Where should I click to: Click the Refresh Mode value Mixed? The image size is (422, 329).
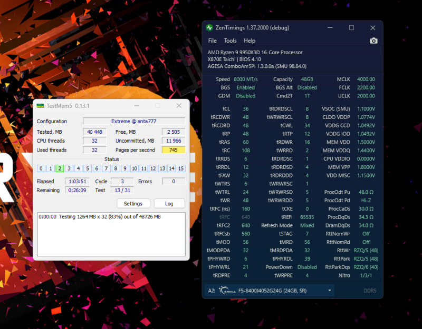coord(307,225)
